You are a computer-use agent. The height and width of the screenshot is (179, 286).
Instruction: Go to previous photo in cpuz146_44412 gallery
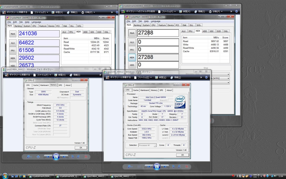tap(149, 167)
